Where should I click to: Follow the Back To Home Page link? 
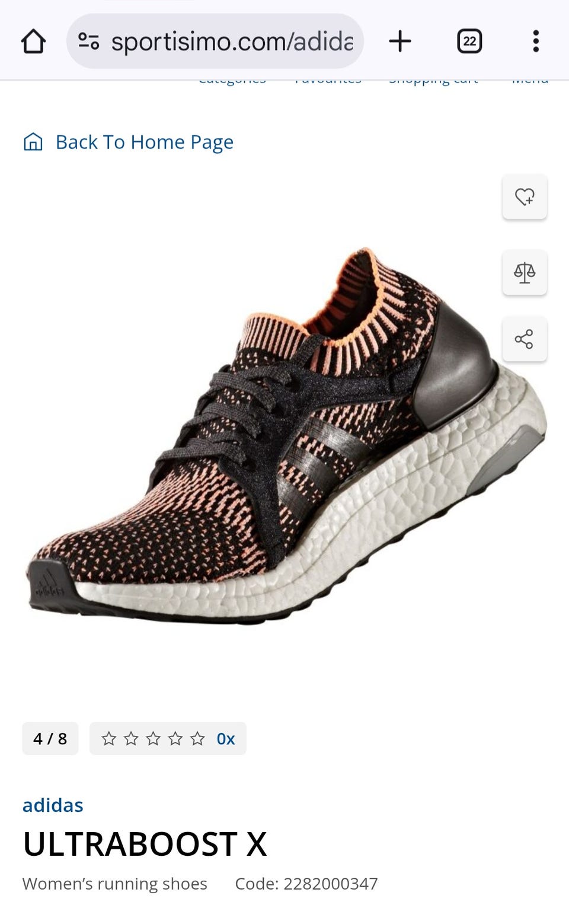(145, 142)
